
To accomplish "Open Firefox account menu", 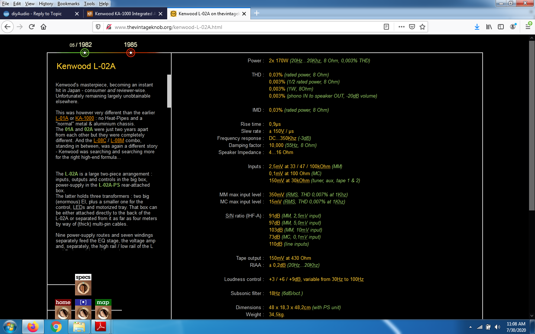I will [513, 27].
